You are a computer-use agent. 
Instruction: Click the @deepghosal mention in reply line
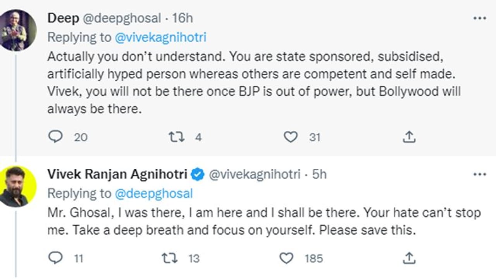[x=153, y=194]
